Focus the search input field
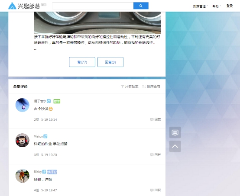 (93, 6)
